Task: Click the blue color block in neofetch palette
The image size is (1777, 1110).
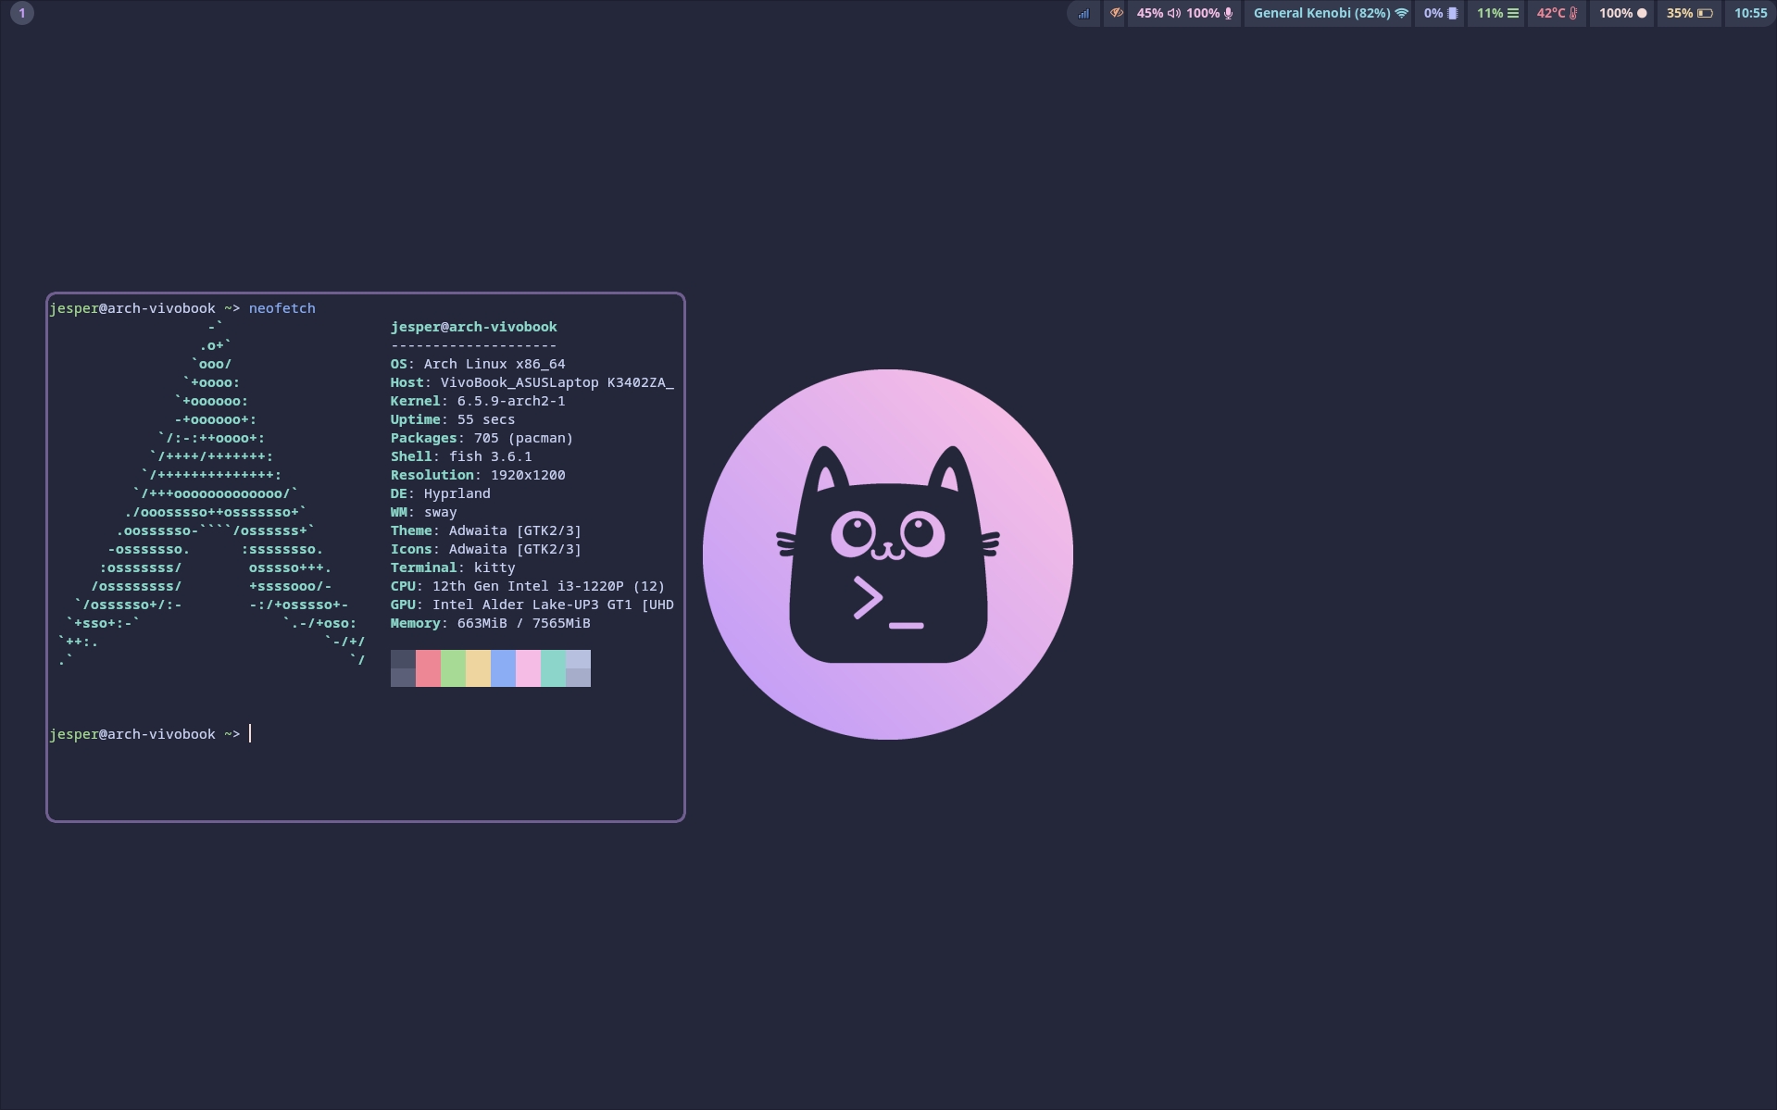Action: [503, 668]
